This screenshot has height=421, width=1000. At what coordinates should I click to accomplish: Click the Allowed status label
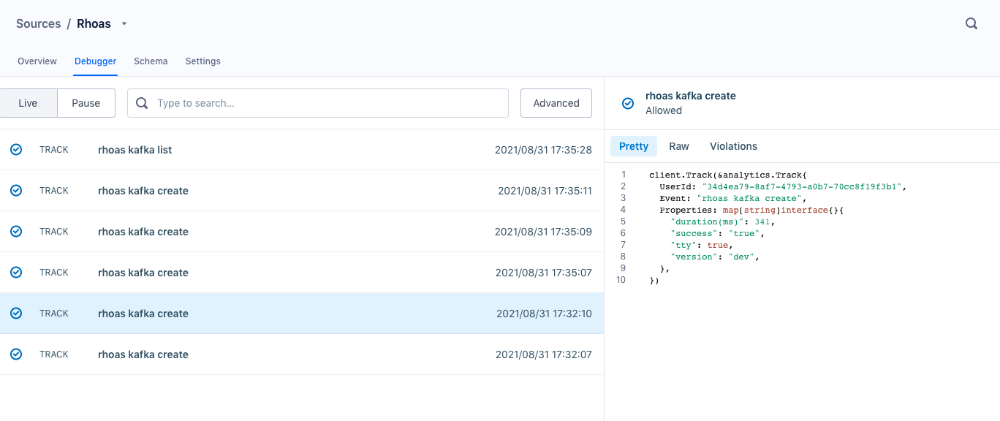pos(664,110)
